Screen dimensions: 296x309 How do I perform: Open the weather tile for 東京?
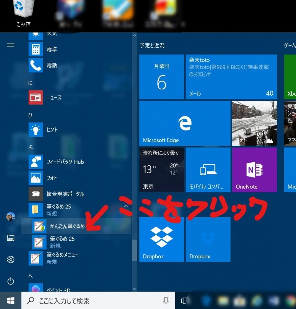click(162, 170)
